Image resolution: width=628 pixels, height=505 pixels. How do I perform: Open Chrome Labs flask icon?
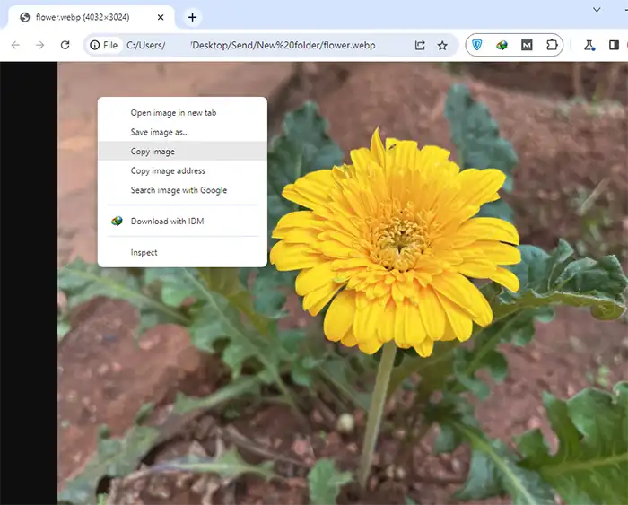coord(589,45)
